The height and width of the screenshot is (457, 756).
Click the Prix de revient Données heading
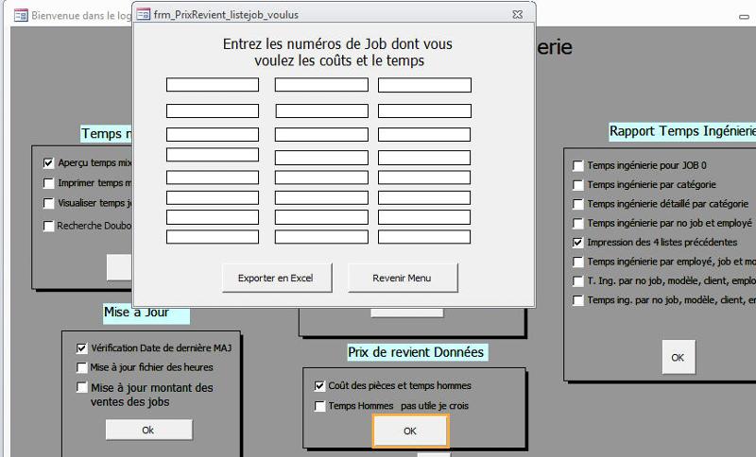pos(418,352)
